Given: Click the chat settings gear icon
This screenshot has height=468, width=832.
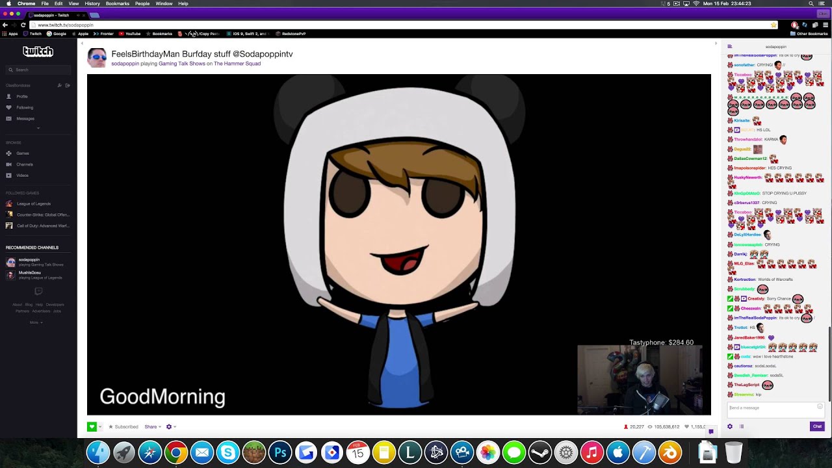Looking at the screenshot, I should coord(729,426).
